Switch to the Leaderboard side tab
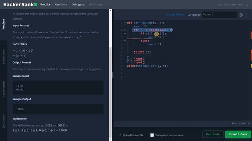Image resolution: width=252 pixels, height=141 pixels. click(x=4, y=89)
